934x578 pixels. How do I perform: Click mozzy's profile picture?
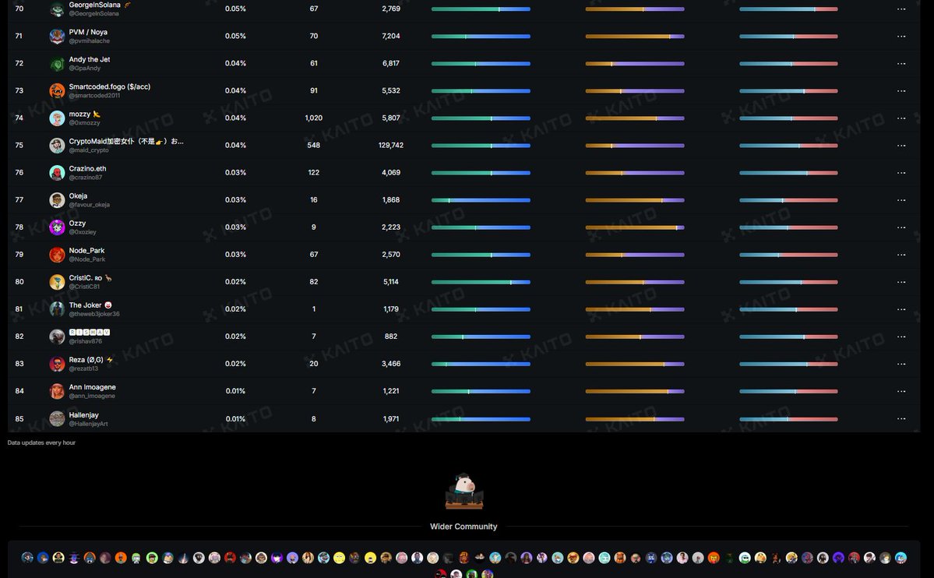point(57,118)
